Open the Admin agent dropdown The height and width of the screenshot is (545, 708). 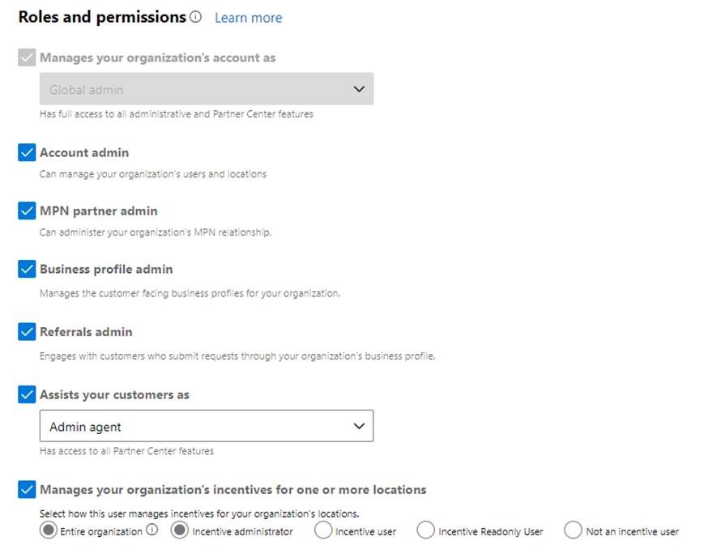click(x=207, y=426)
